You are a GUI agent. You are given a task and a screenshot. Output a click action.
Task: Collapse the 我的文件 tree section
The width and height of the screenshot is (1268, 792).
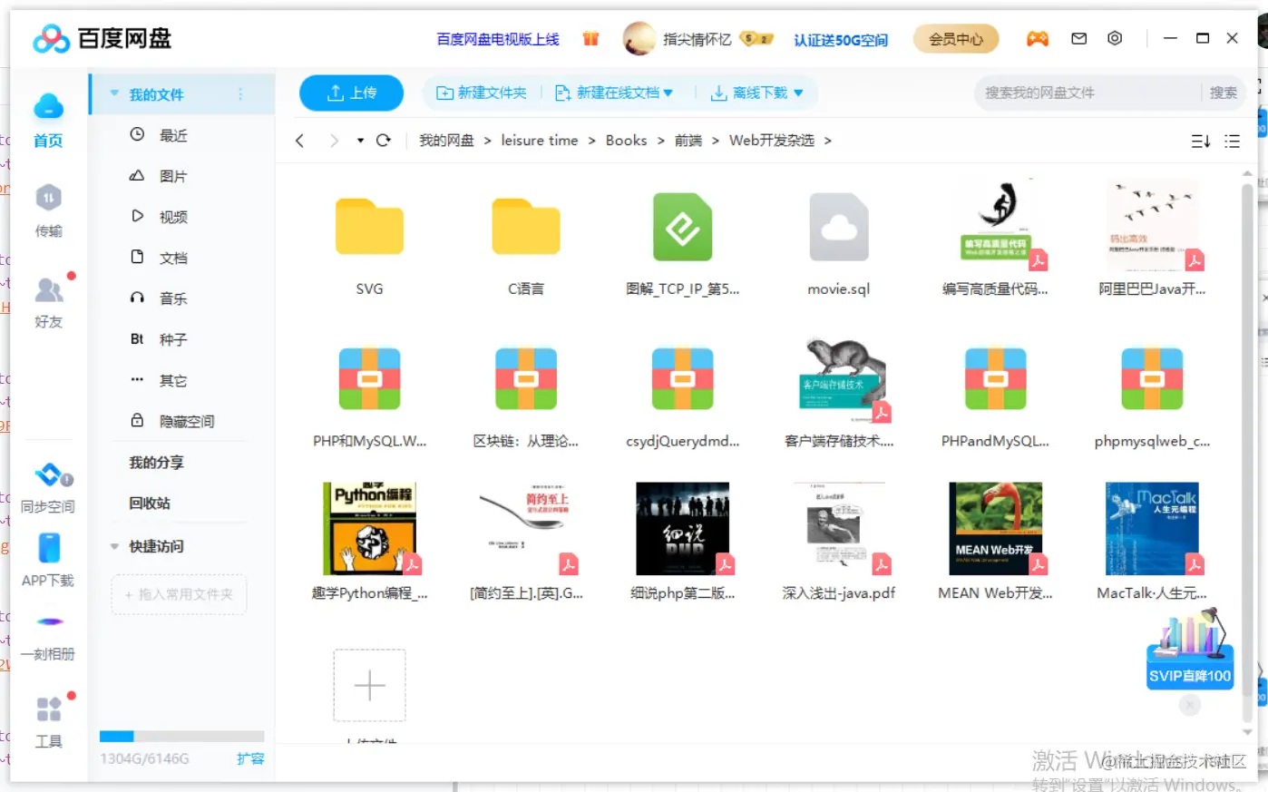(x=114, y=93)
